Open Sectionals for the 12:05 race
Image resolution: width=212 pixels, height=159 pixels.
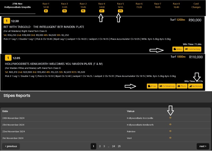[x=195, y=86]
